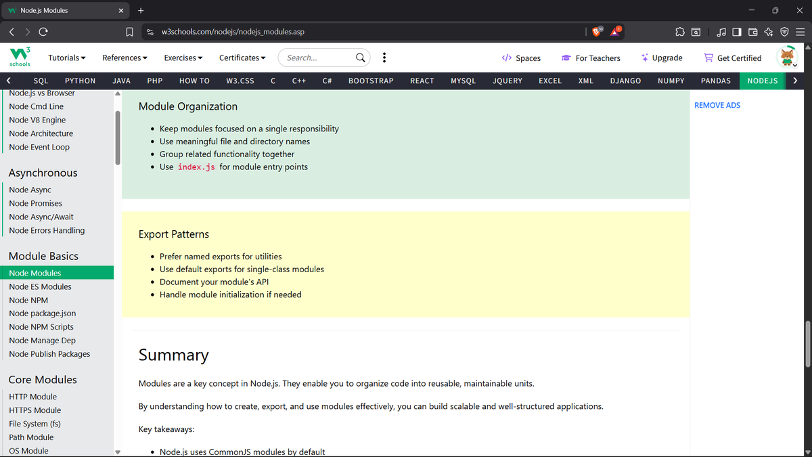This screenshot has width=812, height=457.
Task: Select REACT in the topic bar
Action: (422, 81)
